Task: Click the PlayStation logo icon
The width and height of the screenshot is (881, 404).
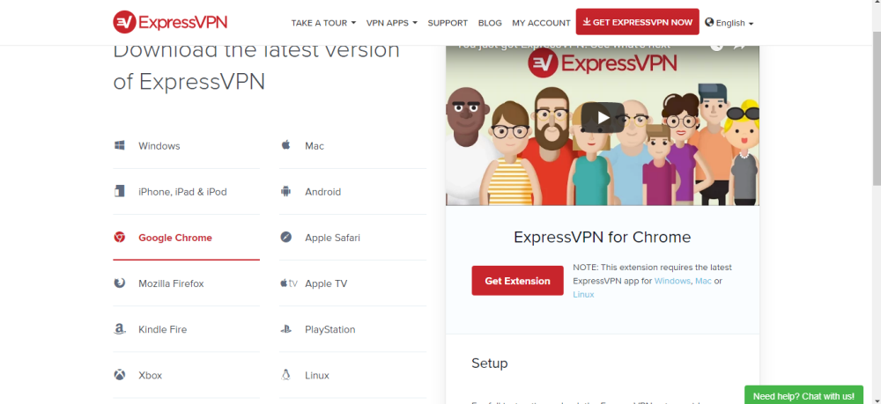Action: 286,329
